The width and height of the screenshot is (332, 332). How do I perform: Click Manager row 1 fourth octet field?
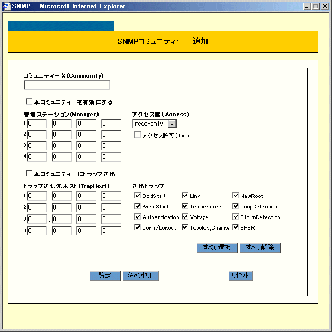[111, 124]
